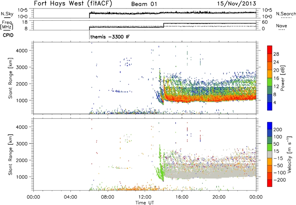Click the '1000' tick of the velocity panel
The width and height of the screenshot is (296, 205).
(x=22, y=177)
